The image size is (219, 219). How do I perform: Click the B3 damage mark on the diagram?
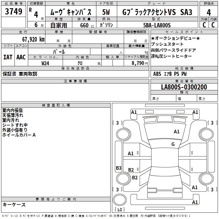click(119, 168)
